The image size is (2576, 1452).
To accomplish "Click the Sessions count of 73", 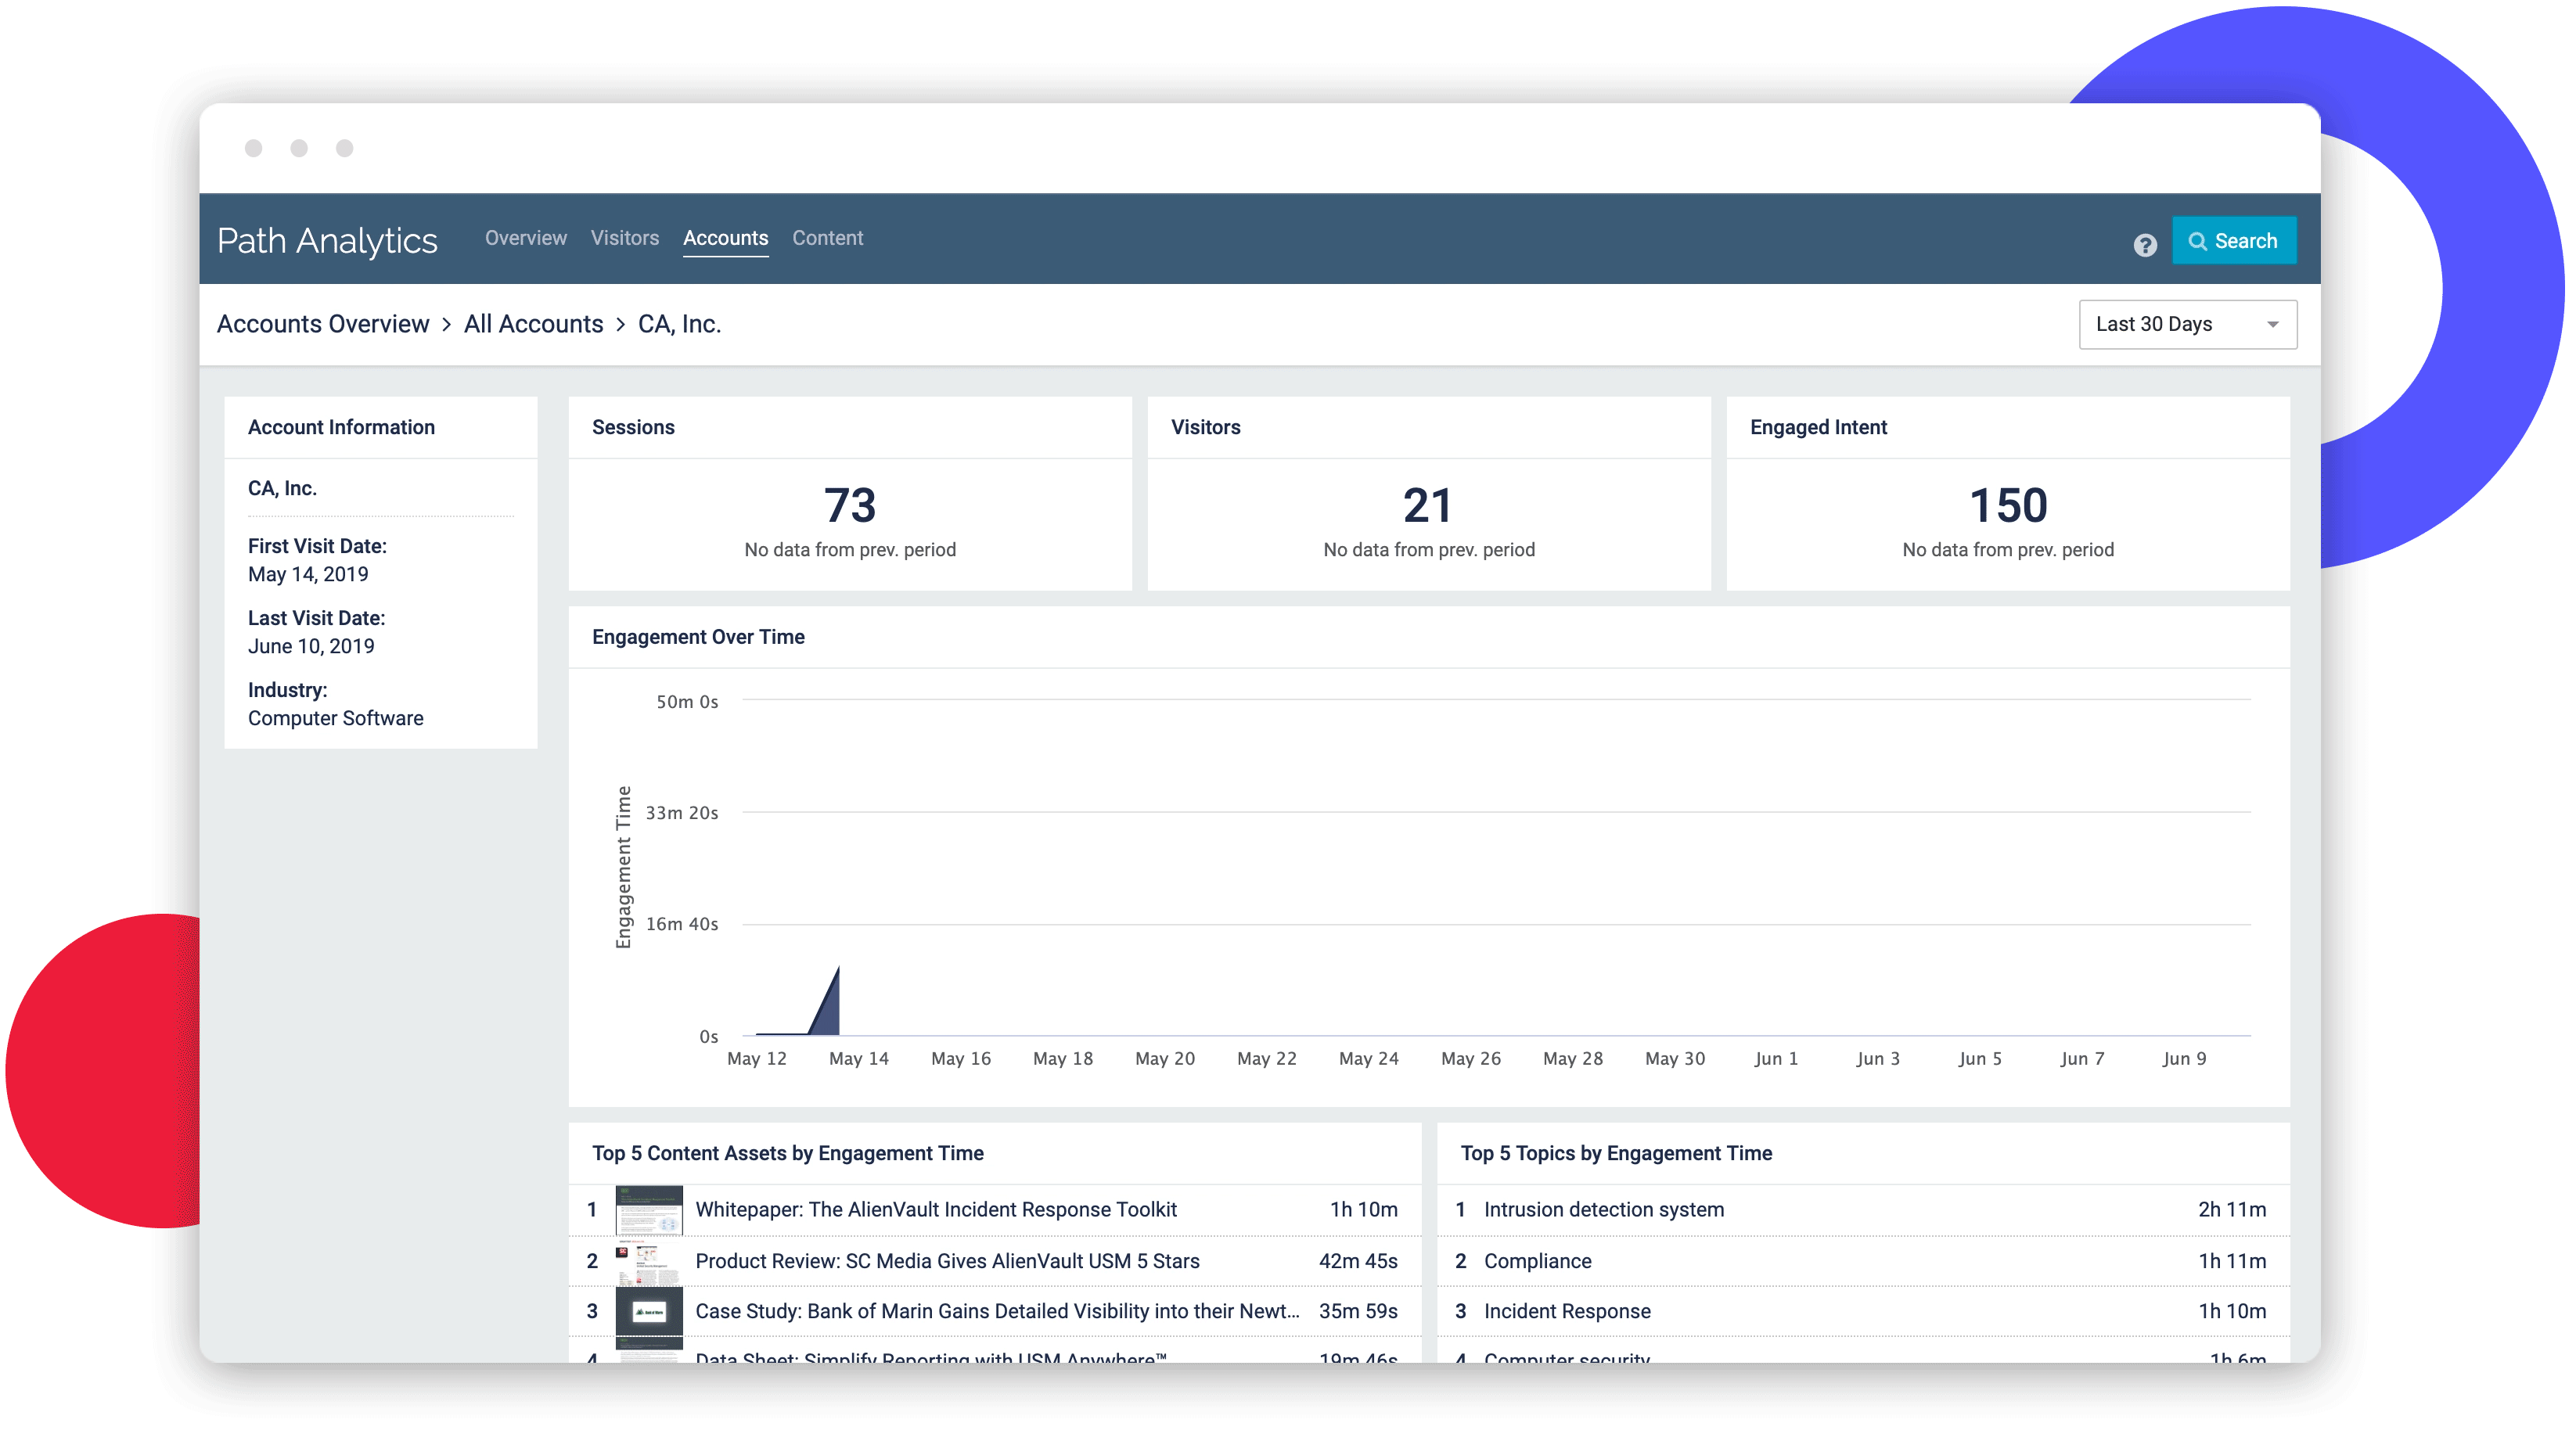I will click(x=850, y=505).
